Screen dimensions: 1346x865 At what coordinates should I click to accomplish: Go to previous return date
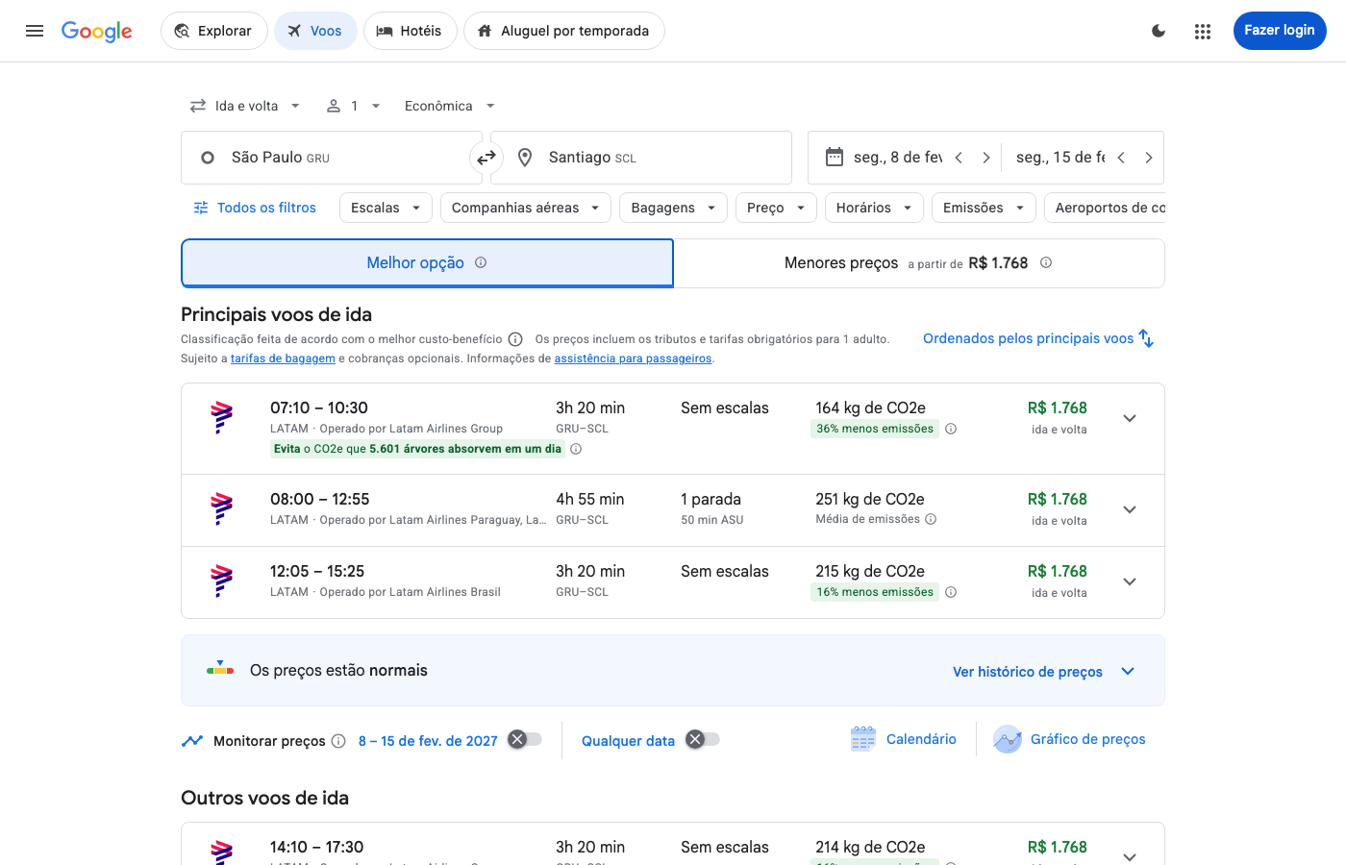[1121, 158]
